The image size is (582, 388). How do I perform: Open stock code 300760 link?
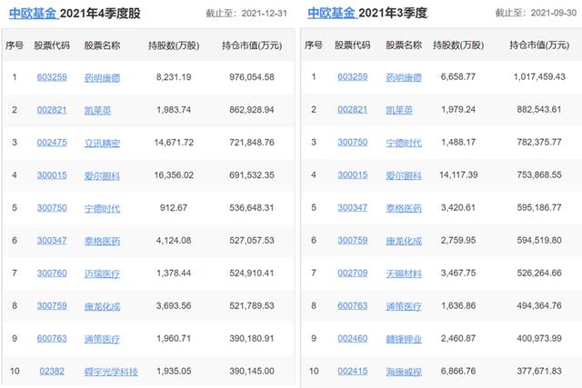(52, 273)
